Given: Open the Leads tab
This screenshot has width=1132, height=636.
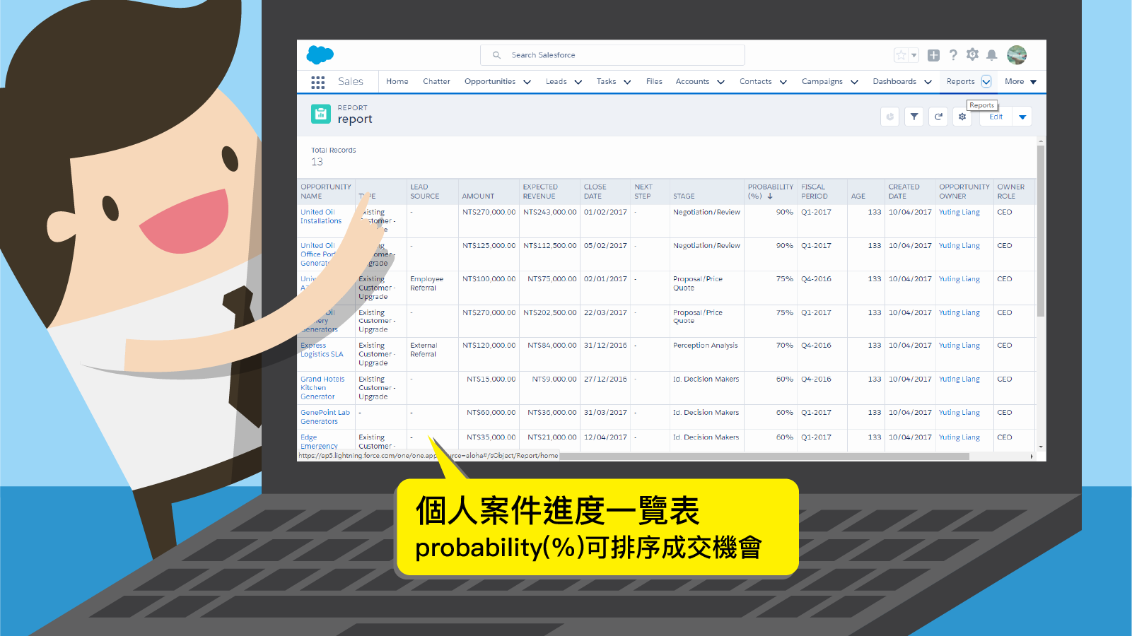Looking at the screenshot, I should tap(556, 82).
